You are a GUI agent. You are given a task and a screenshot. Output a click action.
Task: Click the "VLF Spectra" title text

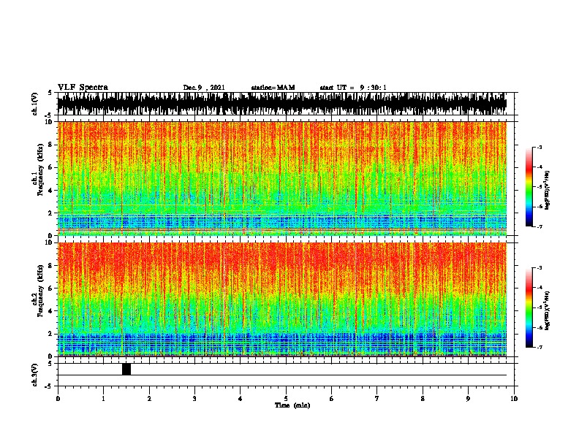(x=83, y=88)
